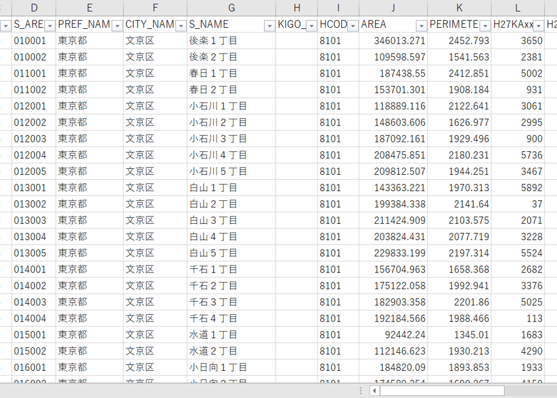The width and height of the screenshot is (557, 398).
Task: Click the horizontal scrollbar track
Action: pyautogui.click(x=529, y=391)
